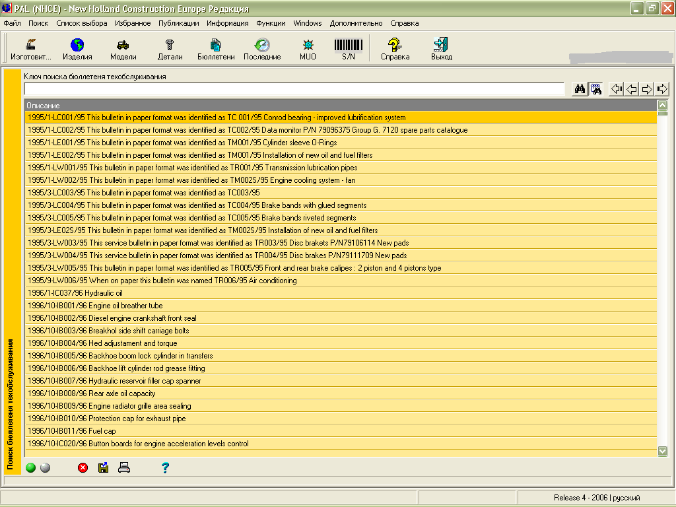Open the Публикации menu
Image resolution: width=676 pixels, height=507 pixels.
pos(178,23)
